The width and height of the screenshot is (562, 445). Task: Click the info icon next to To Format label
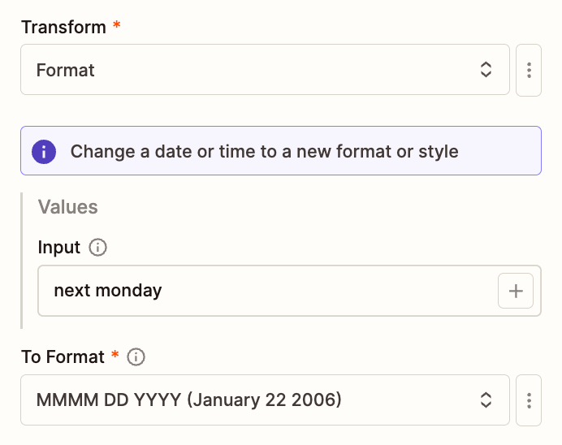point(136,356)
